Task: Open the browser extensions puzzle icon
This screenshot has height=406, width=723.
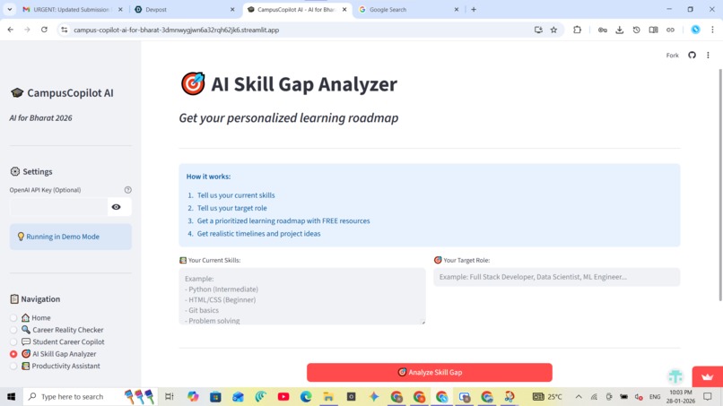Action: (577, 30)
